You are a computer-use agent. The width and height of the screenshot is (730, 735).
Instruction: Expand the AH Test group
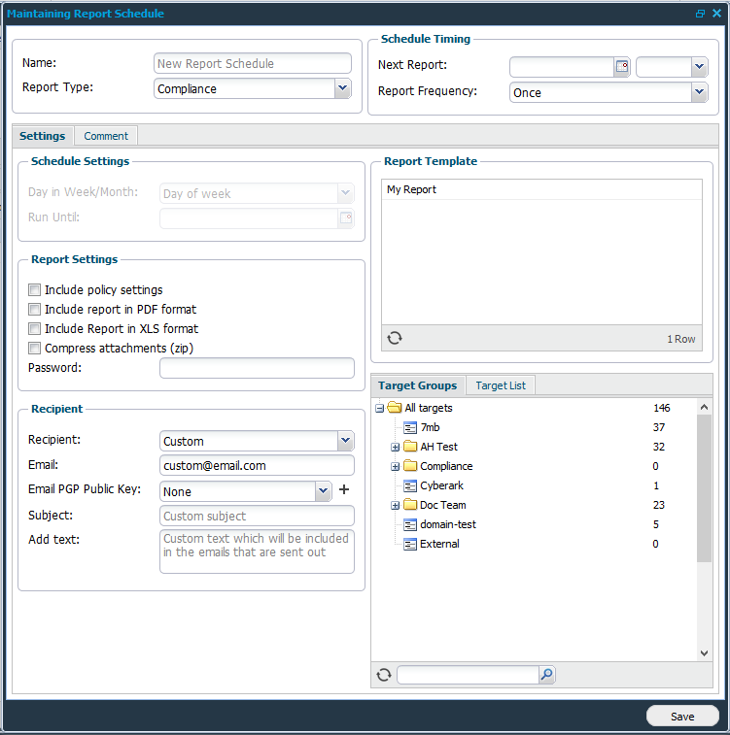point(396,447)
